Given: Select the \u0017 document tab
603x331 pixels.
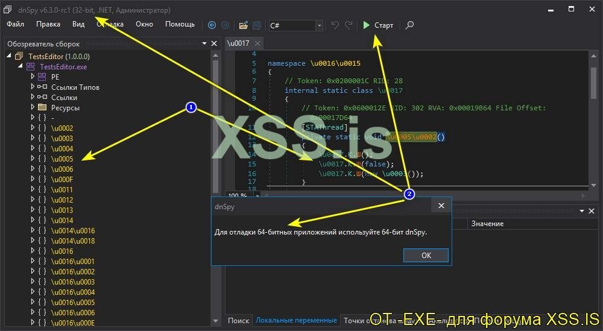Looking at the screenshot, I should tap(238, 43).
